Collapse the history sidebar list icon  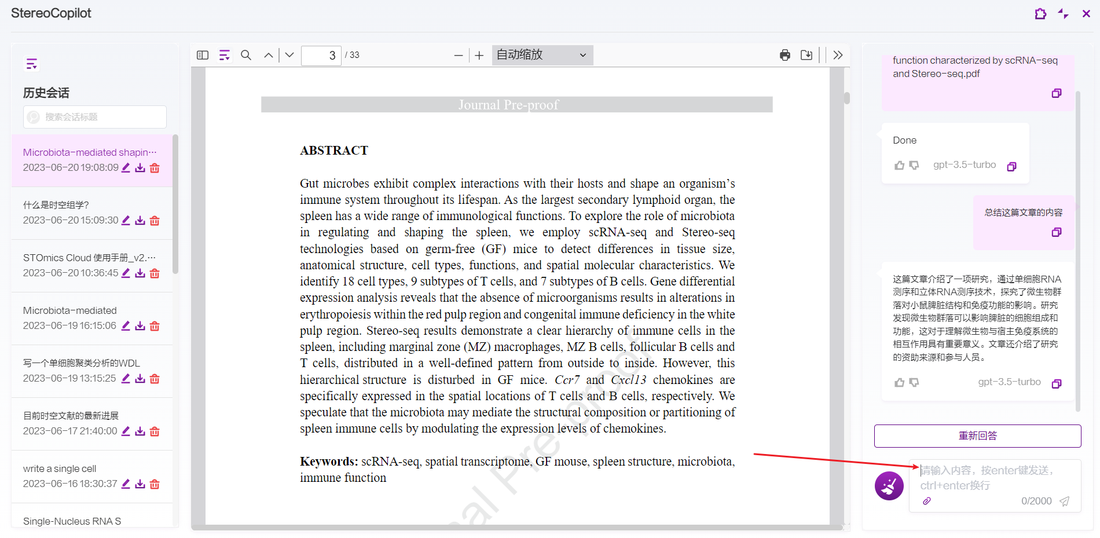pyautogui.click(x=32, y=64)
